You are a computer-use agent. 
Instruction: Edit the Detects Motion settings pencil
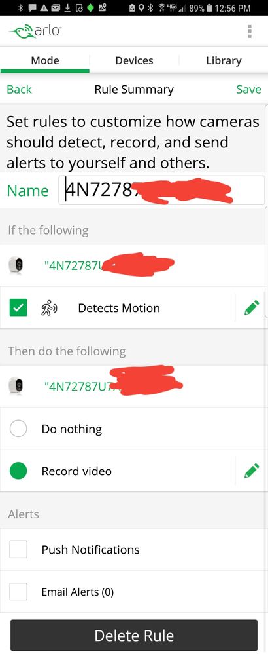pyautogui.click(x=252, y=308)
